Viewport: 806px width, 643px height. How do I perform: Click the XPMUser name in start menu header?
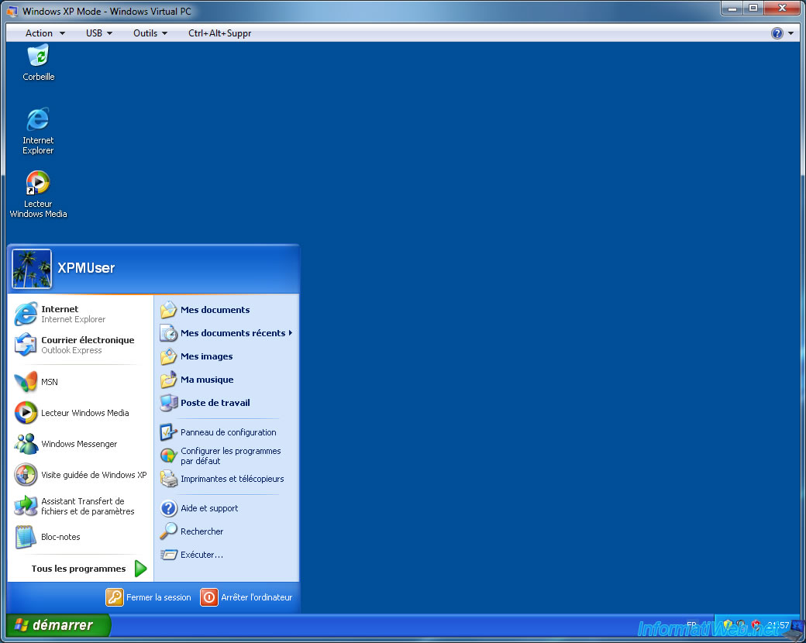pyautogui.click(x=86, y=268)
